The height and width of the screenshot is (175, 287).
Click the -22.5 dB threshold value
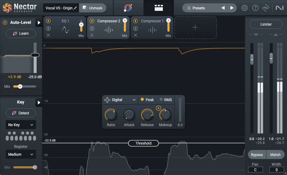pyautogui.click(x=50, y=140)
